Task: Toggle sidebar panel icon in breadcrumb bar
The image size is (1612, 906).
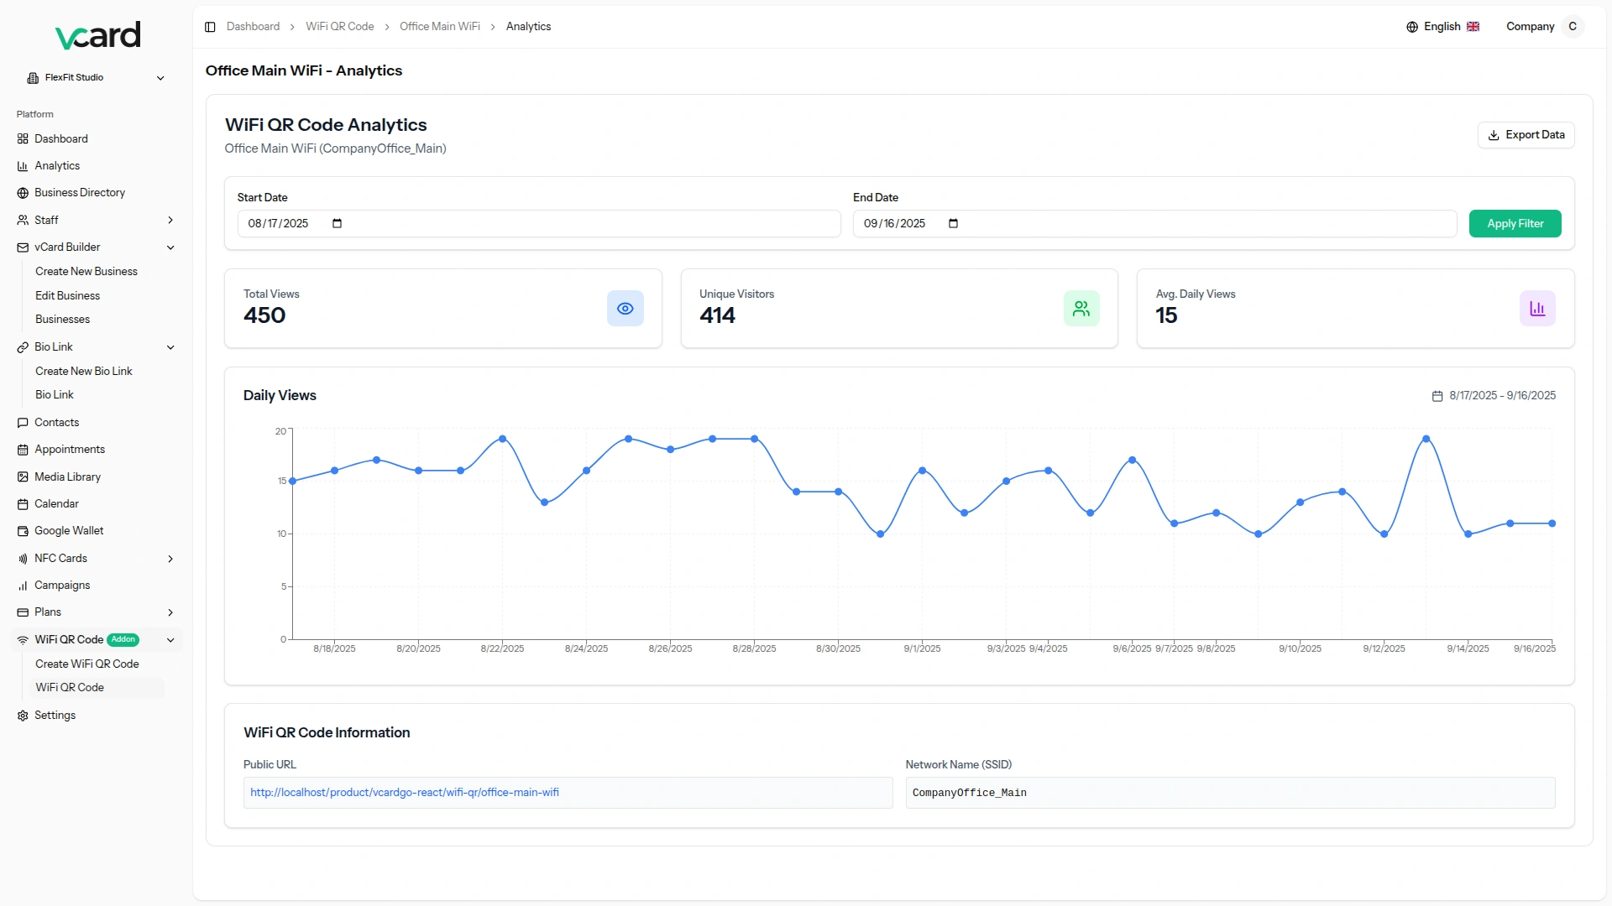Action: tap(210, 27)
